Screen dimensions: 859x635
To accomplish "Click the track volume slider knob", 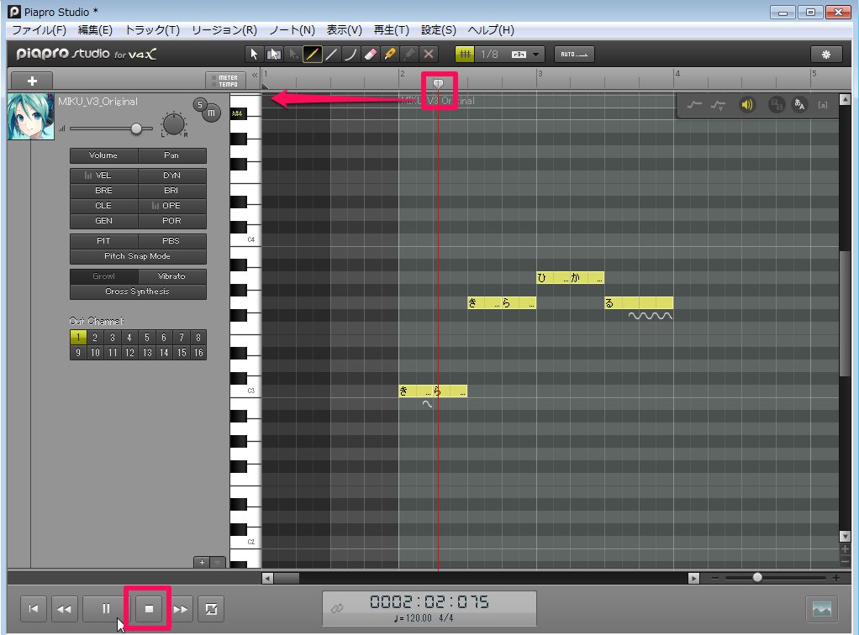I will click(x=136, y=129).
